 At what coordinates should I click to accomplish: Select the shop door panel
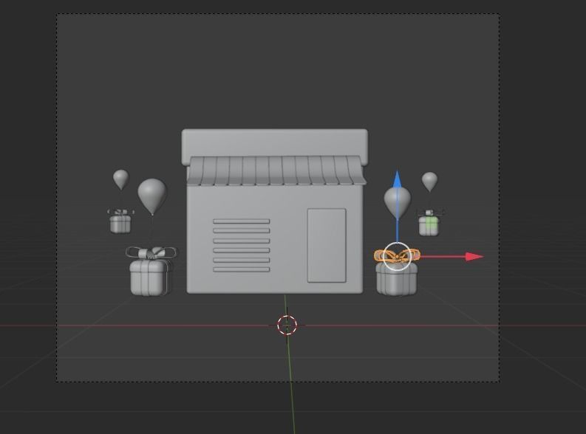[327, 245]
